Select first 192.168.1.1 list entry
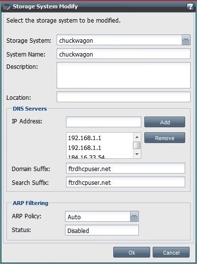 point(99,138)
